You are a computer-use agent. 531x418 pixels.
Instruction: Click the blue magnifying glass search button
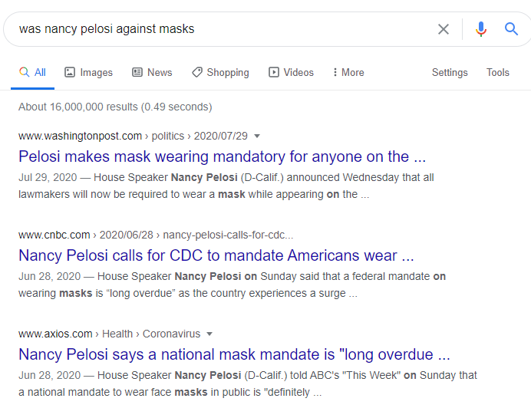511,29
